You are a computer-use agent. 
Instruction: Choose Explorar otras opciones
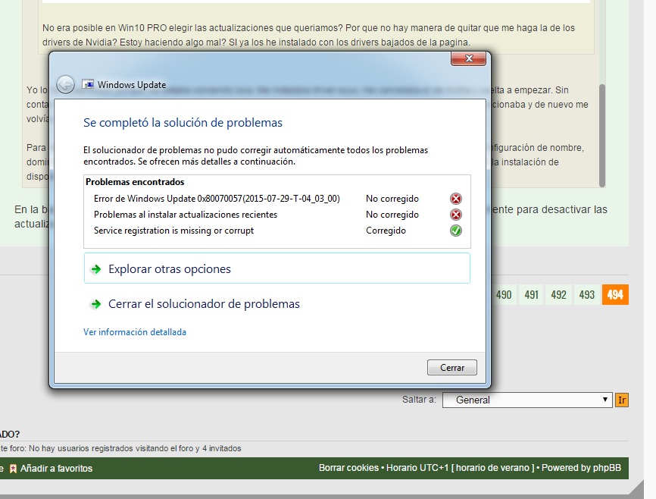(x=277, y=268)
